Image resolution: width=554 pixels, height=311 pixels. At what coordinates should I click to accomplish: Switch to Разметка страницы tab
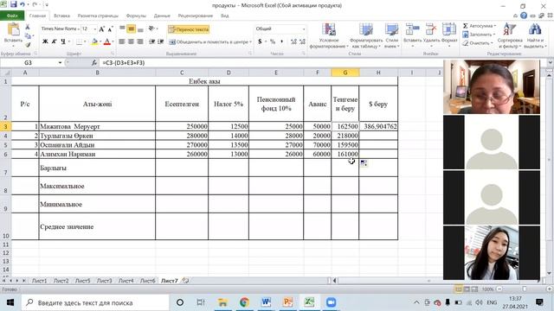(x=98, y=16)
